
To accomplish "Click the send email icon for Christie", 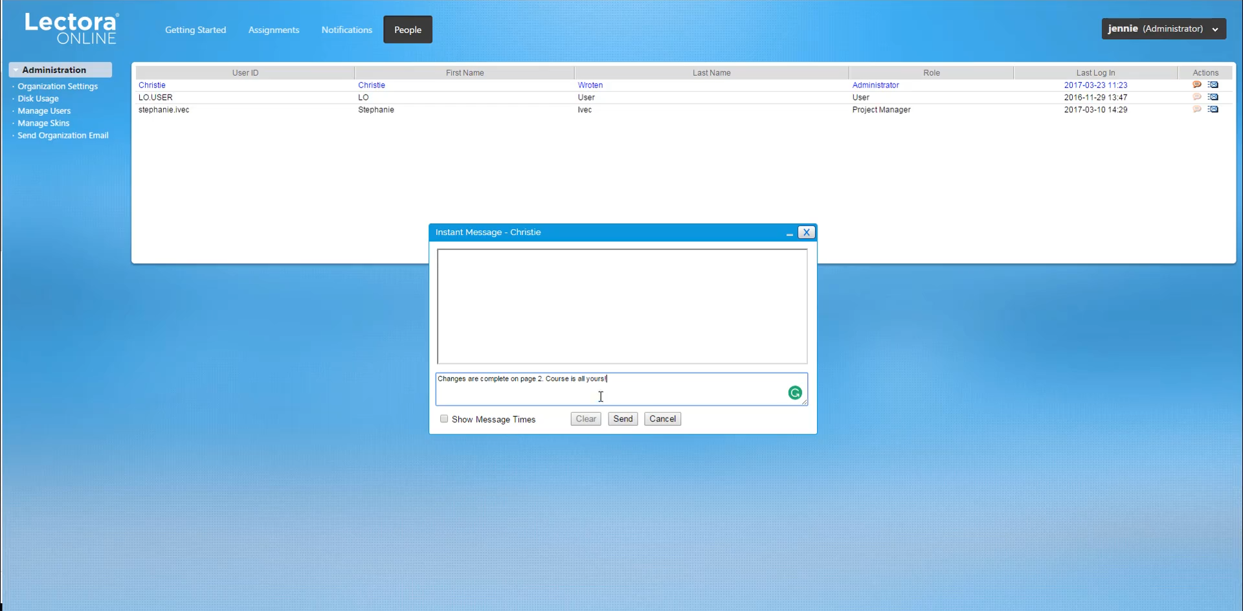I will tap(1213, 85).
